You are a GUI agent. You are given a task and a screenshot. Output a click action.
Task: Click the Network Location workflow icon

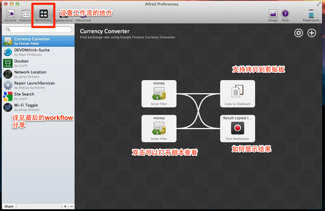[x=8, y=74]
